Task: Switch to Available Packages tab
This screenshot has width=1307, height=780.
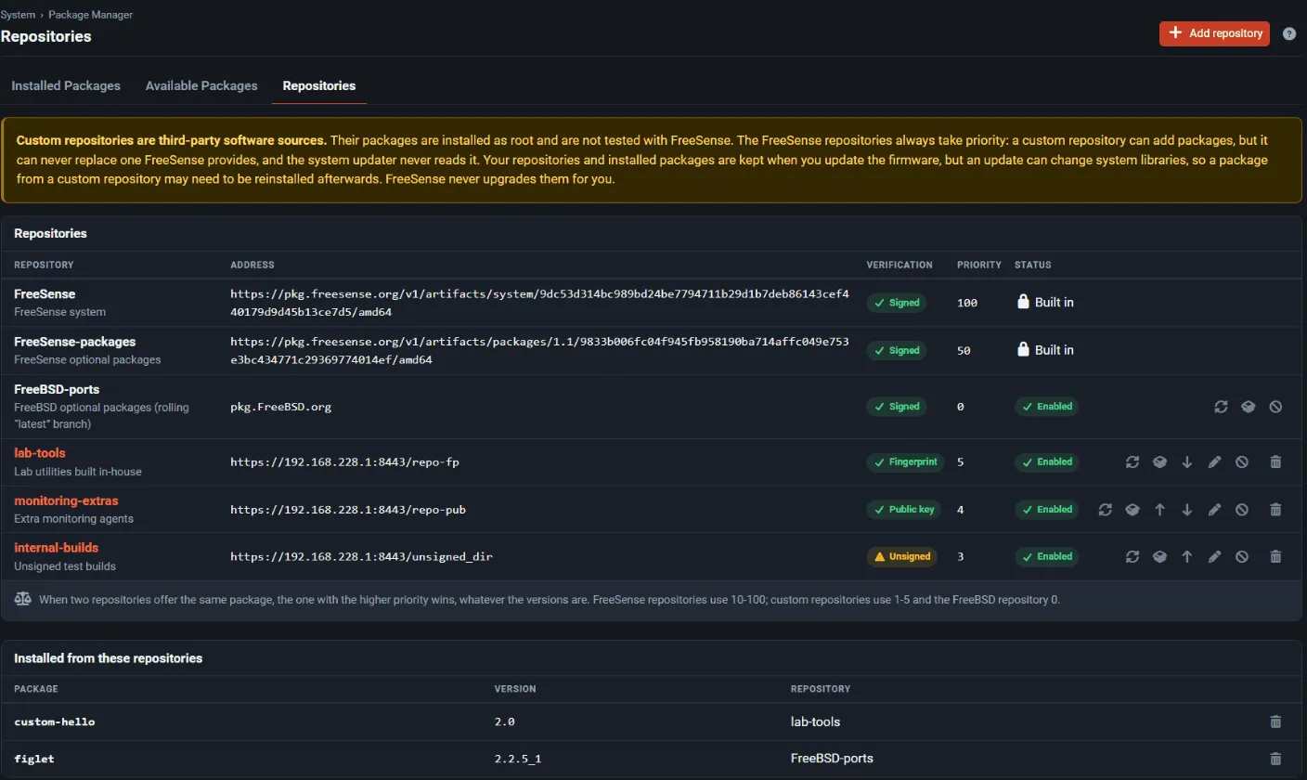Action: tap(201, 85)
